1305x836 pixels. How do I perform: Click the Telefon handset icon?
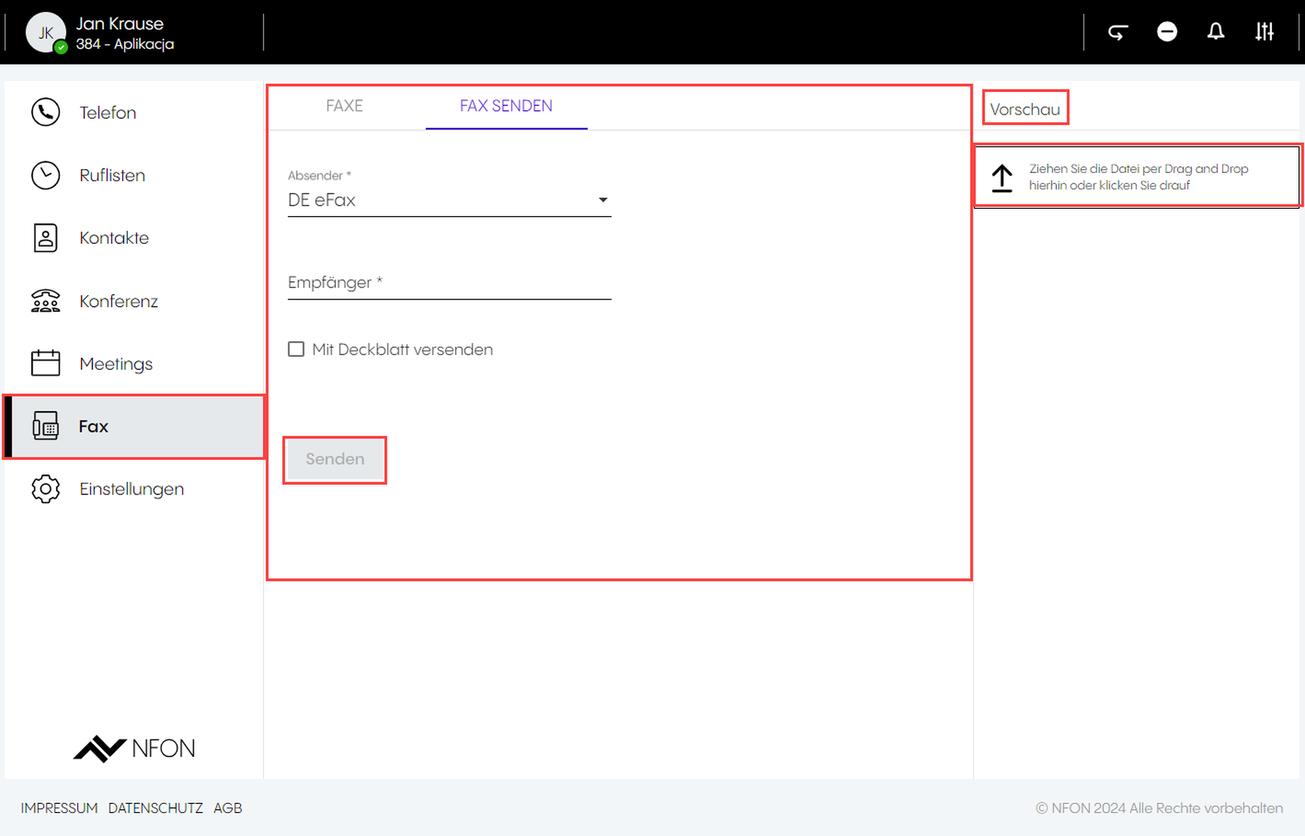click(x=46, y=112)
